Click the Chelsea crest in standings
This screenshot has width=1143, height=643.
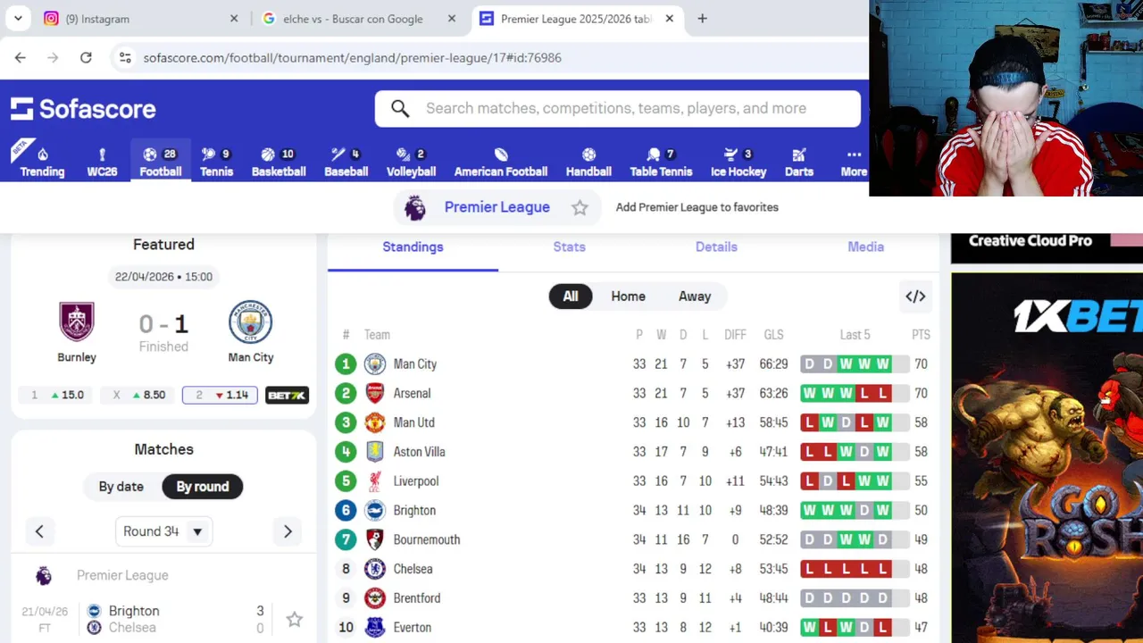[x=375, y=569]
